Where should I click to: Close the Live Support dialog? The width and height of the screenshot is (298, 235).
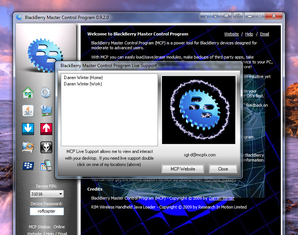(x=223, y=169)
